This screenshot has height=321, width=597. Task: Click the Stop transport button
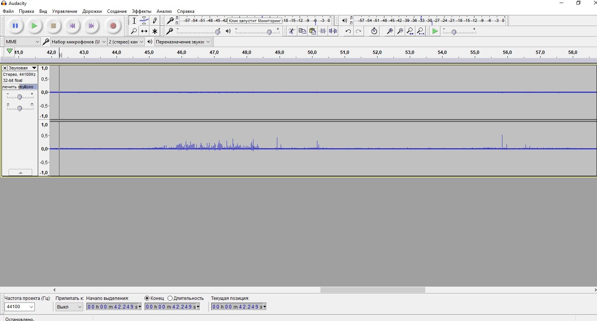pyautogui.click(x=53, y=26)
